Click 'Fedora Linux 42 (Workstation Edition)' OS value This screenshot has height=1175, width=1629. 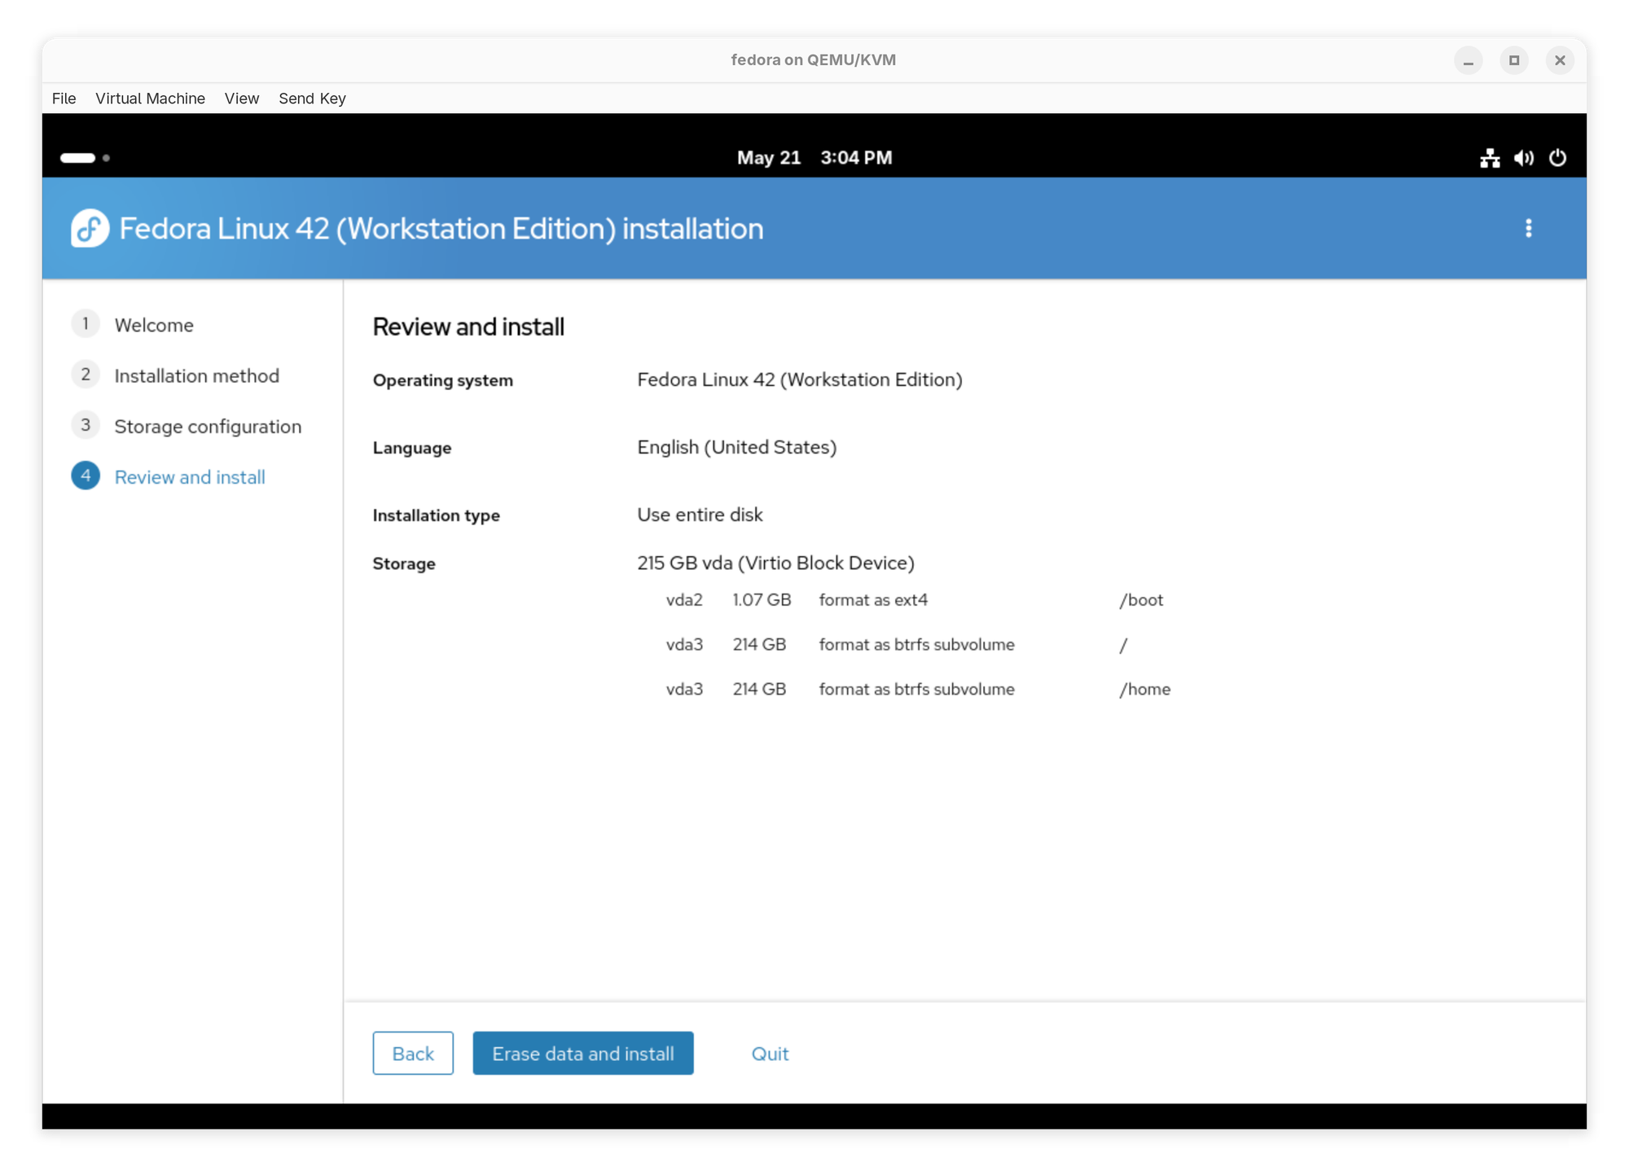[x=800, y=379]
